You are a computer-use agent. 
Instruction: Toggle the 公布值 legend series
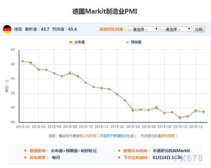coord(77,42)
